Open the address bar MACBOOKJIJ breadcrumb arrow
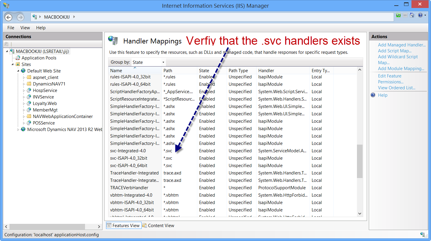Image resolution: width=431 pixels, height=241 pixels. click(x=74, y=17)
